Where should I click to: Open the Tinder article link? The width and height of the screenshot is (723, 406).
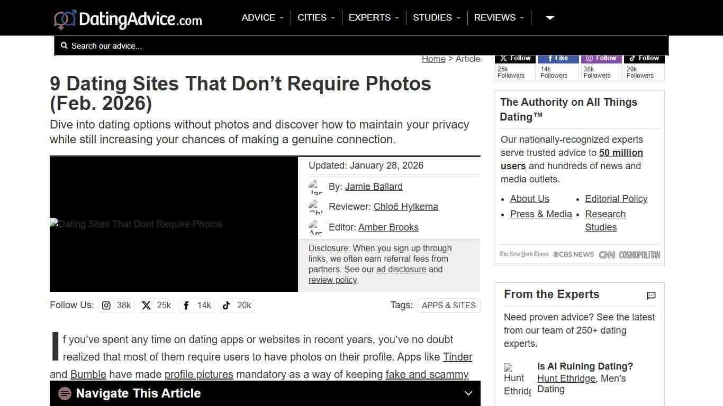[x=457, y=357]
